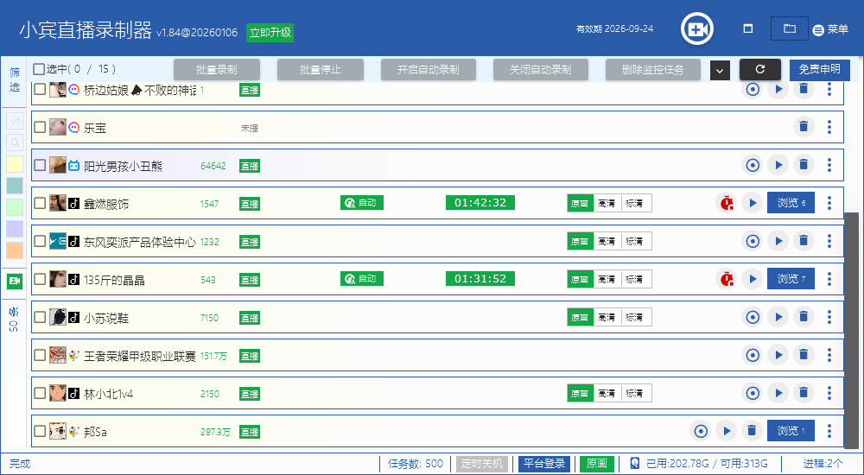Toggle the select-all checkbox 选中
This screenshot has width=864, height=475.
[39, 69]
